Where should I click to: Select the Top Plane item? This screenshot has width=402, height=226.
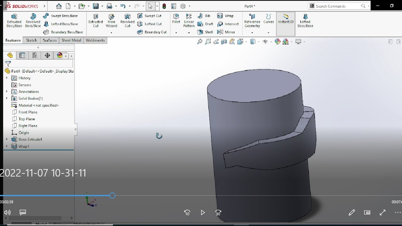pyautogui.click(x=23, y=119)
